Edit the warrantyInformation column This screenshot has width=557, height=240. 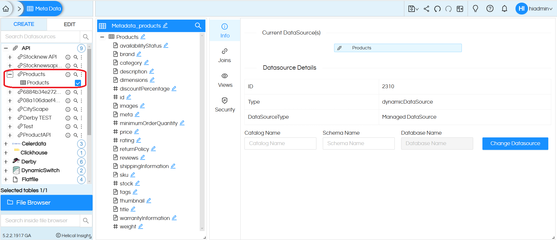pos(174,218)
